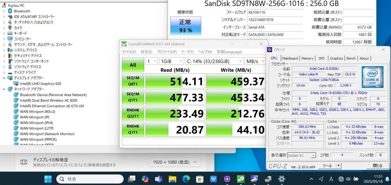Switch to Graphics tab in CPU-Z
Screen dimensions: 391x185
tap(336, 58)
